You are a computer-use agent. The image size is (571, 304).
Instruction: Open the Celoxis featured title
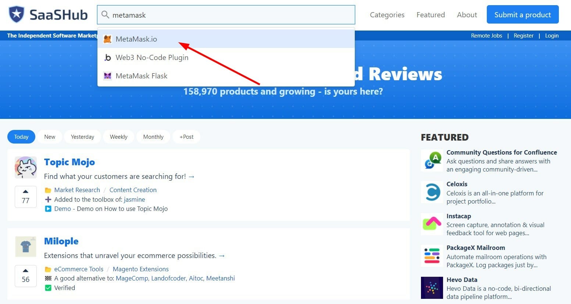[x=457, y=184]
